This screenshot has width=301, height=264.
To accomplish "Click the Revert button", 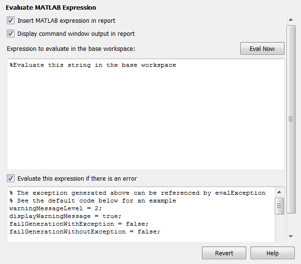I will coord(224,253).
